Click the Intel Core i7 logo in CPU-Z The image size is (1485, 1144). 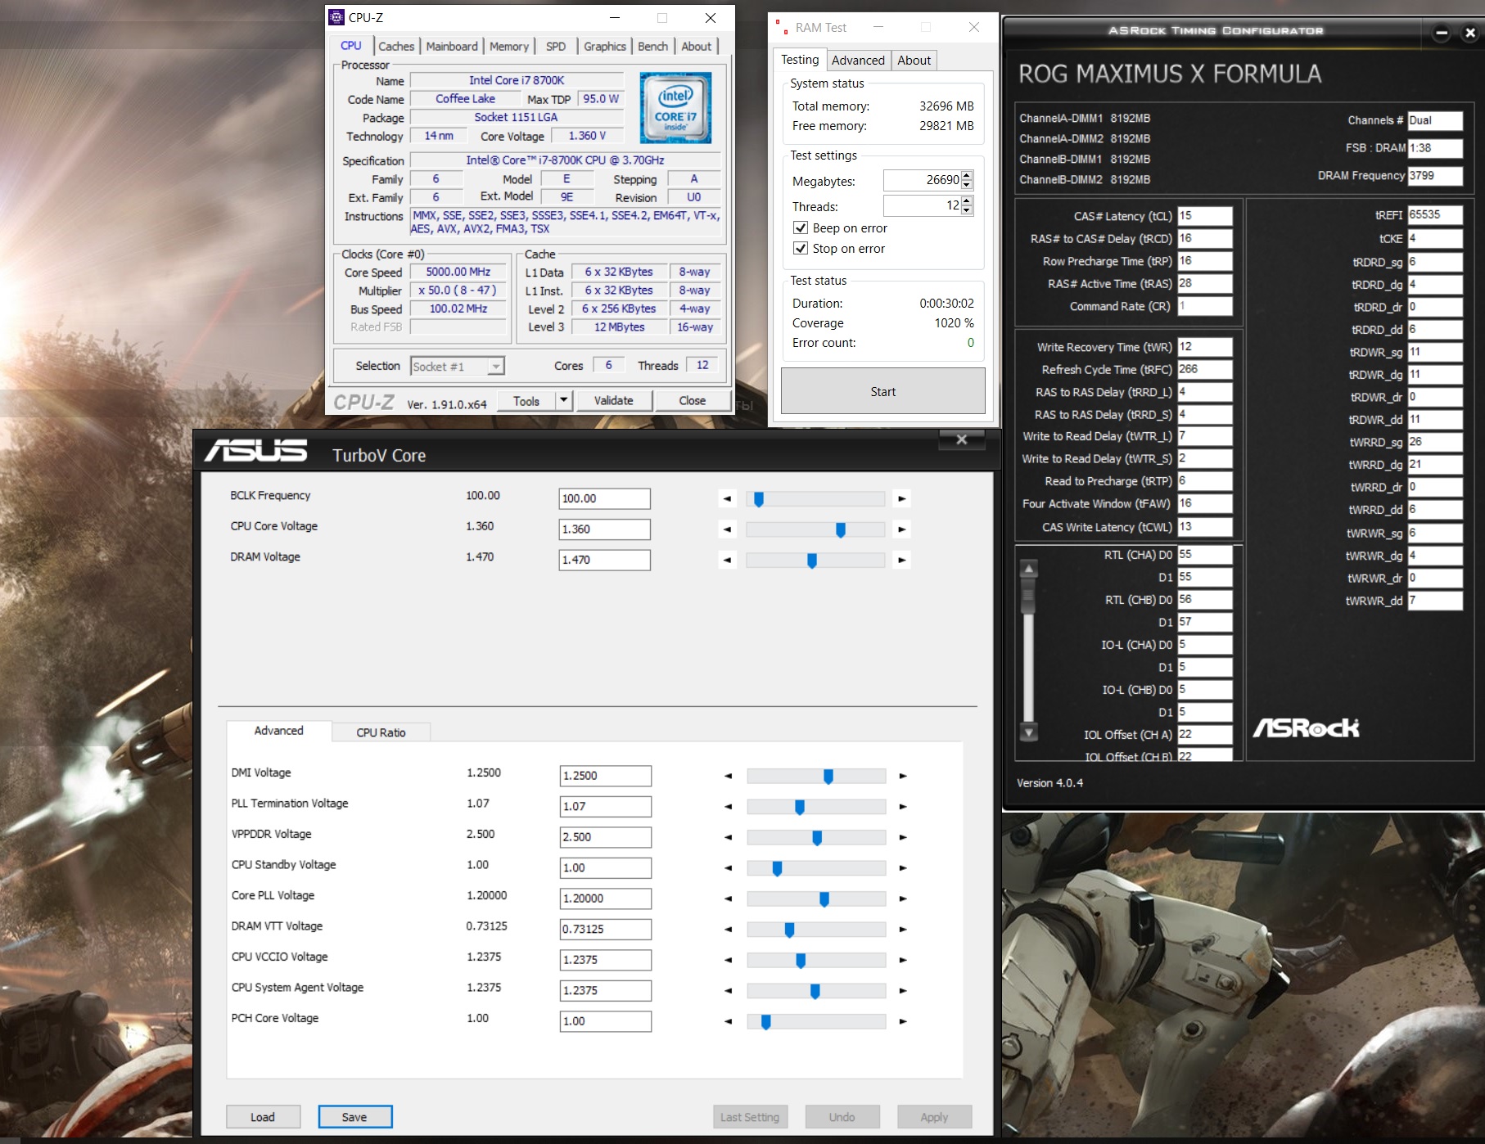[x=675, y=107]
